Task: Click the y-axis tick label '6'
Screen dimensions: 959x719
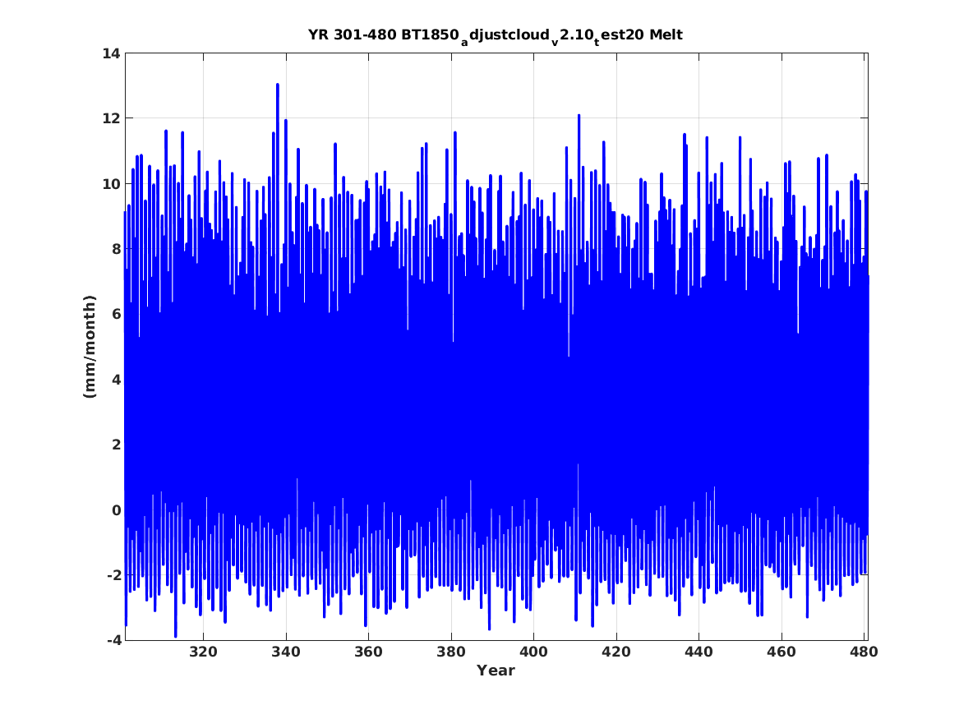Action: [x=116, y=314]
